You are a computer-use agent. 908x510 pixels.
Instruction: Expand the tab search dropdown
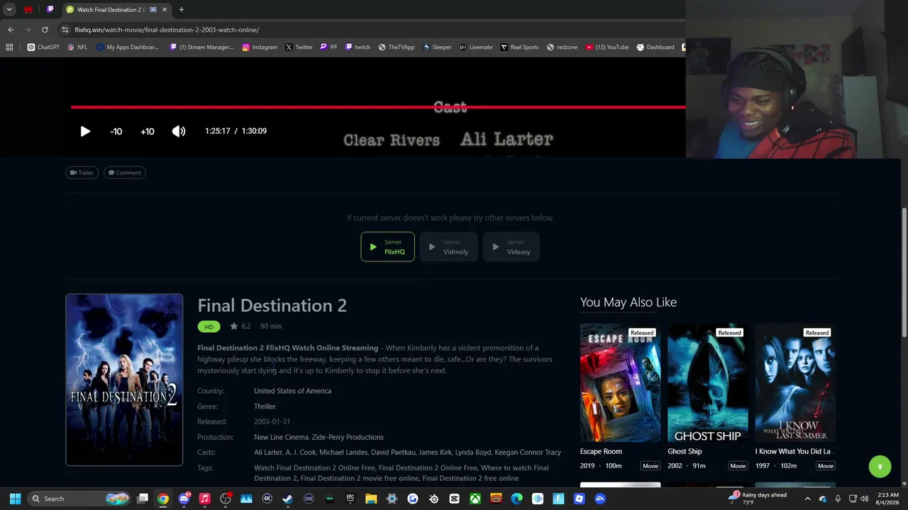[x=9, y=10]
